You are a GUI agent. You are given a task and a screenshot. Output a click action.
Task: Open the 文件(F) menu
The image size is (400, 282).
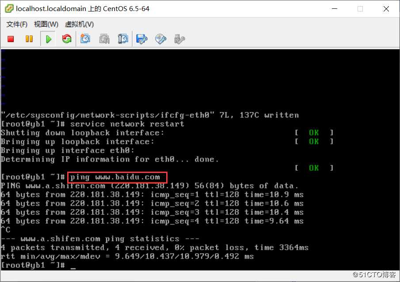(x=17, y=24)
